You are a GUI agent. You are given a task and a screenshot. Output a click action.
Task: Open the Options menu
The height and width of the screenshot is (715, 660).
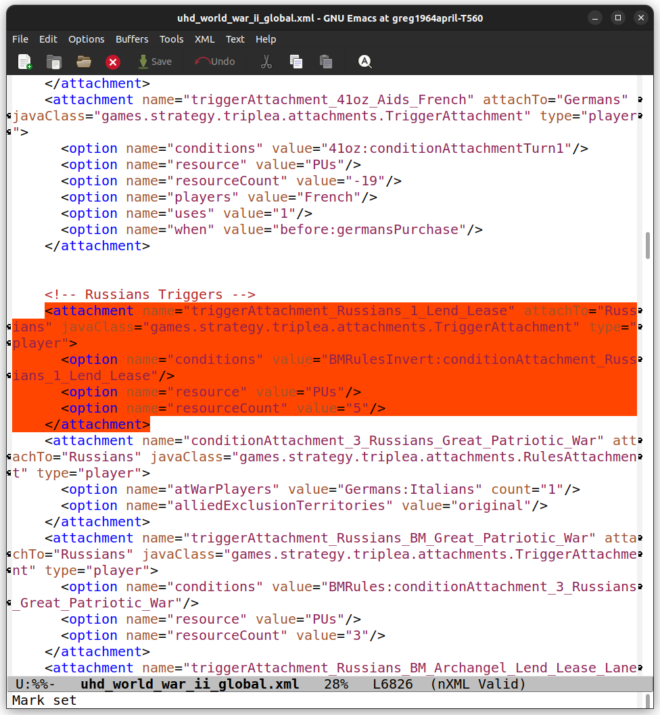(x=86, y=39)
